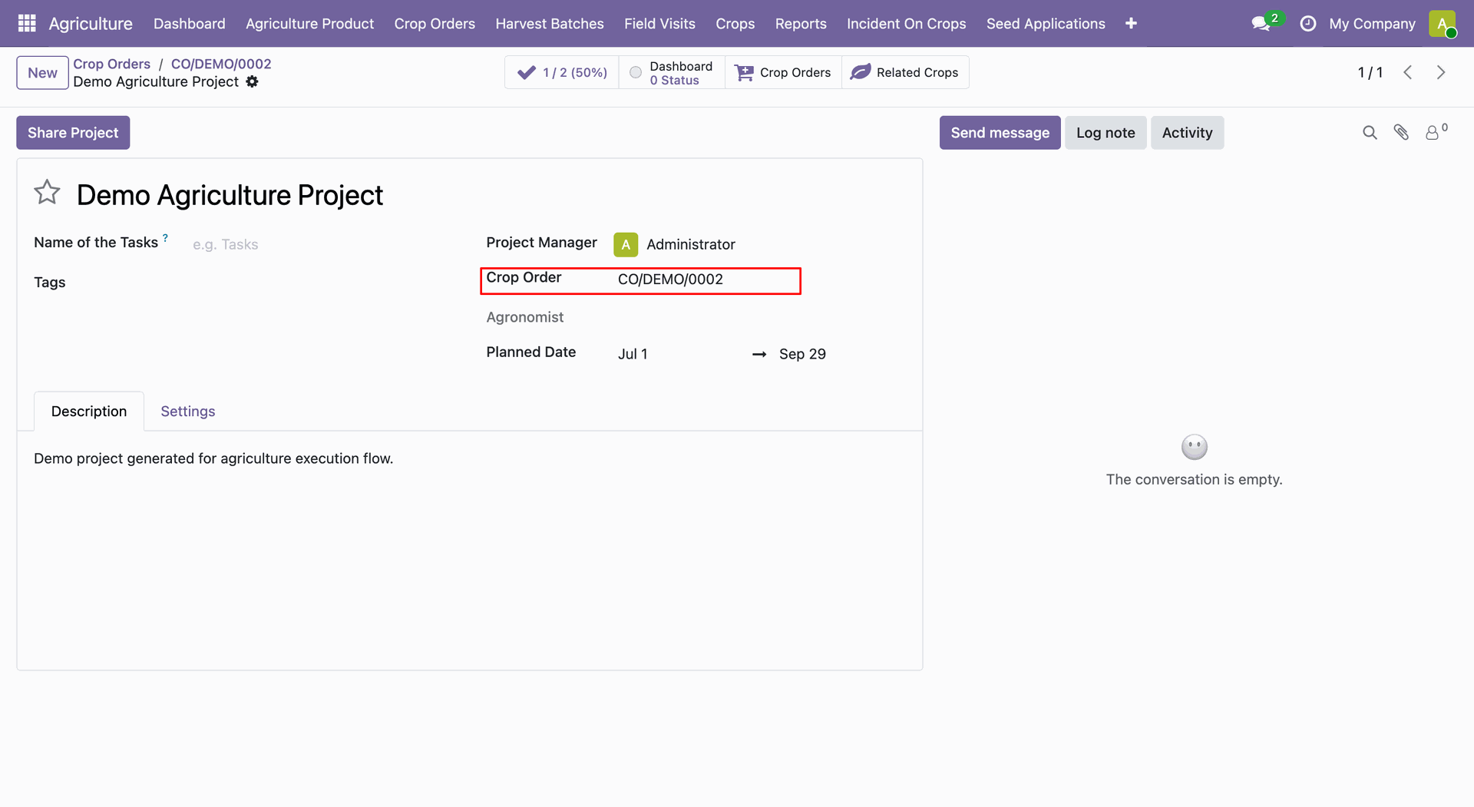The width and height of the screenshot is (1474, 807).
Task: Open the Administrator user avatar menu
Action: coord(1443,24)
